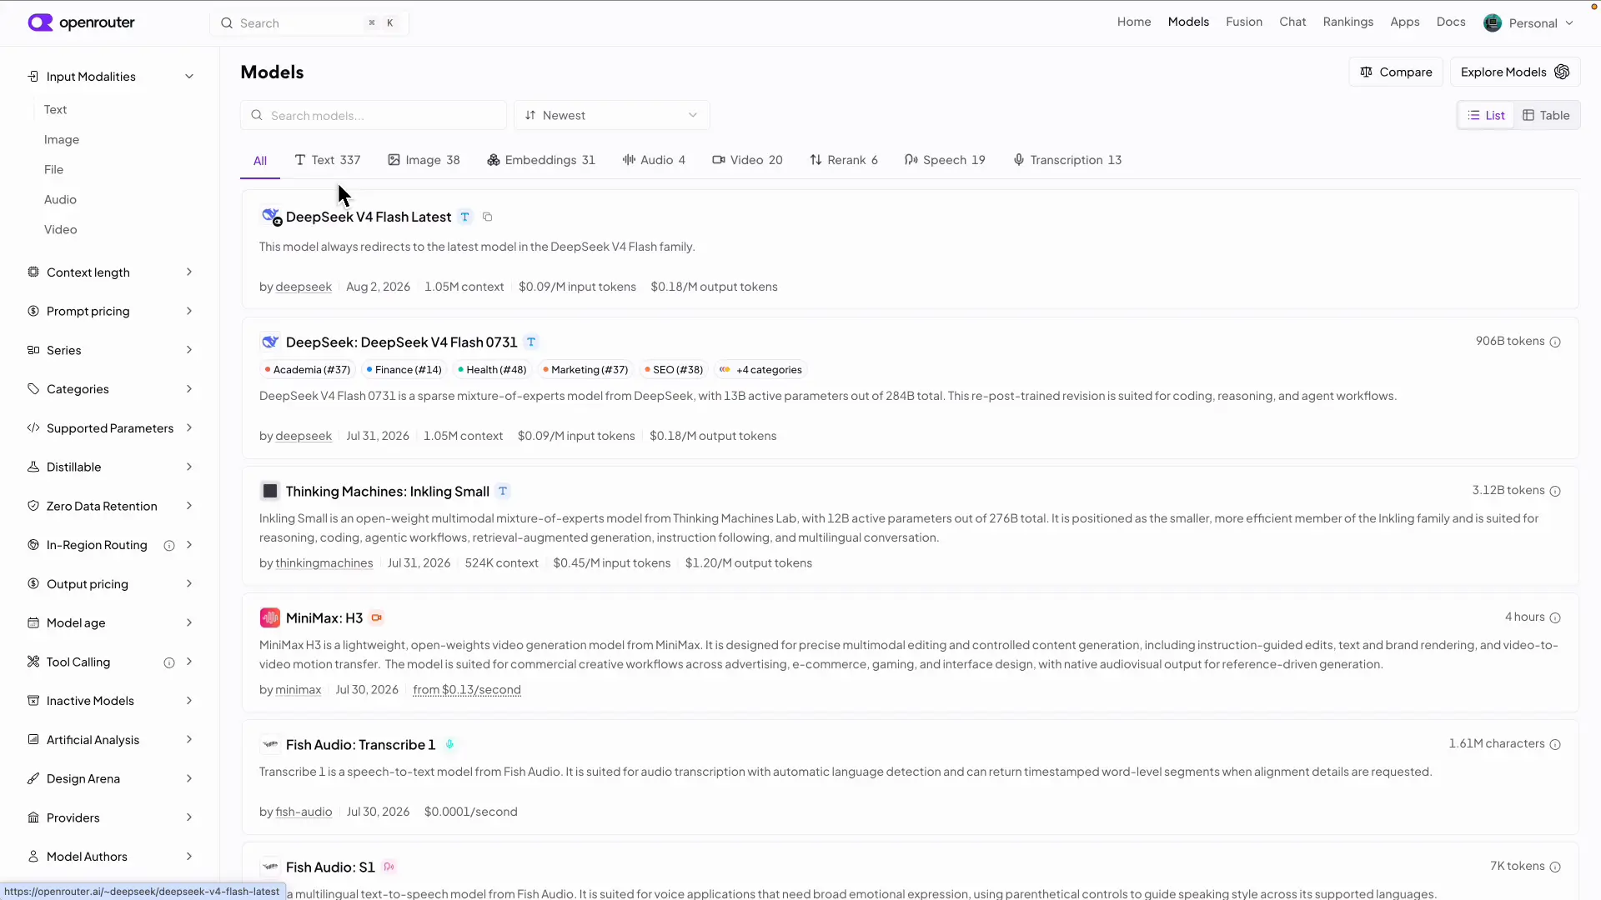Click the Tool Calling info icon
Screen dimensions: 1601x900
pyautogui.click(x=169, y=663)
